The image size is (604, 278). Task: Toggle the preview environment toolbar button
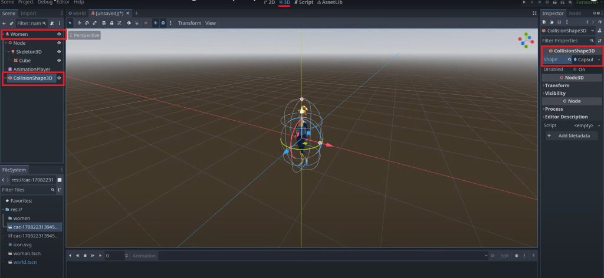(x=163, y=23)
